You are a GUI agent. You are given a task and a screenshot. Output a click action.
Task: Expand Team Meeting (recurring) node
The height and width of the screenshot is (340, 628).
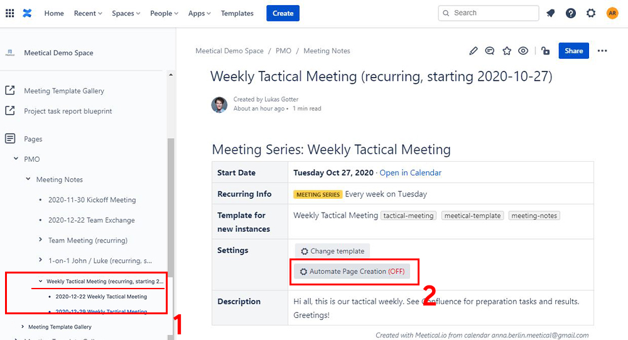[40, 239]
